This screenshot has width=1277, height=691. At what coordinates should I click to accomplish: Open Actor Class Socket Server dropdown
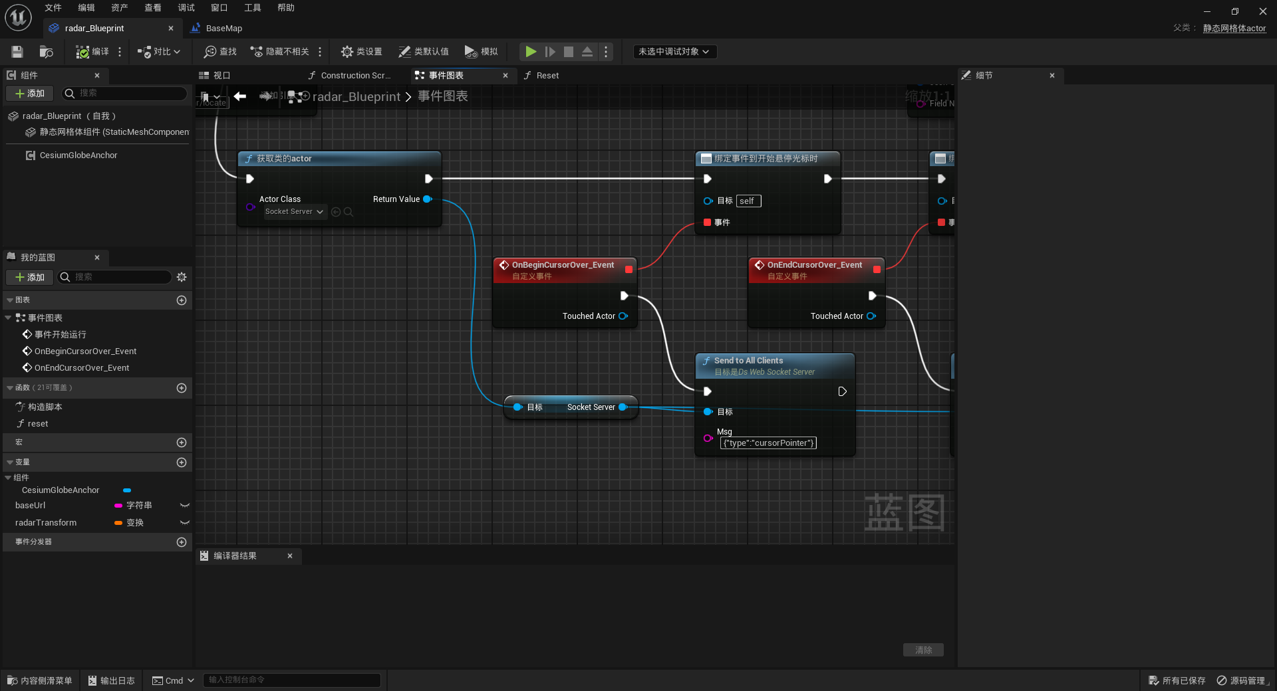pyautogui.click(x=294, y=212)
